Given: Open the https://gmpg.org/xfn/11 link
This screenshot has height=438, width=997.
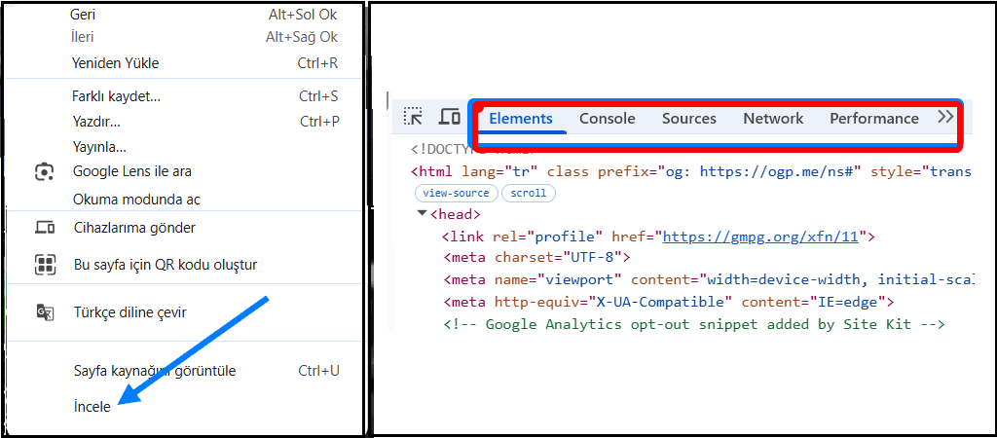Looking at the screenshot, I should click(760, 237).
